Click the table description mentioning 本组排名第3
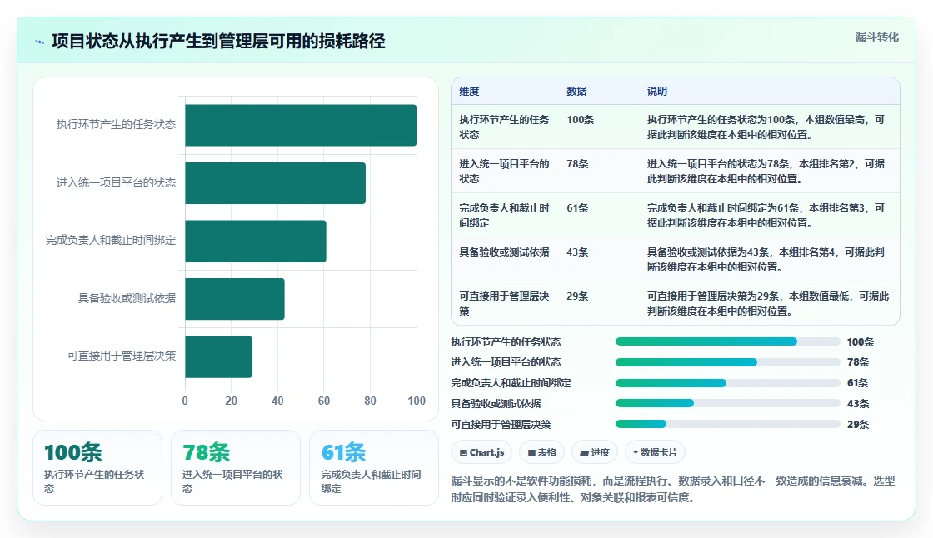This screenshot has width=933, height=538. (766, 215)
